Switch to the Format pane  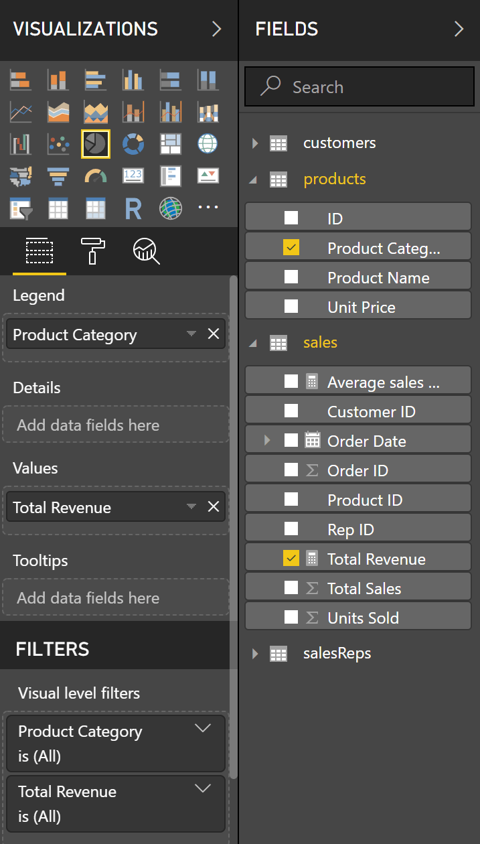pos(93,251)
